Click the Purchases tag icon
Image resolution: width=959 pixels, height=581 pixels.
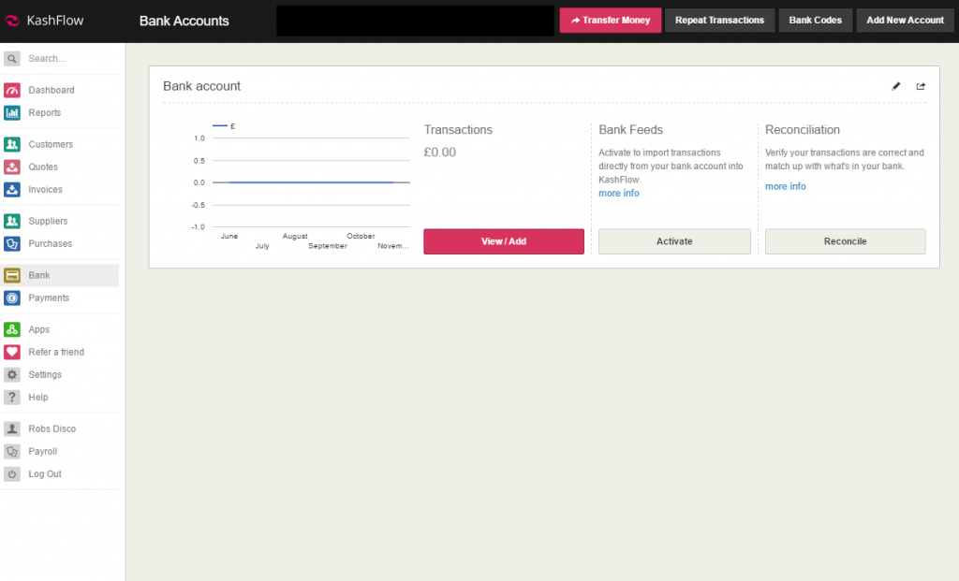pos(11,244)
